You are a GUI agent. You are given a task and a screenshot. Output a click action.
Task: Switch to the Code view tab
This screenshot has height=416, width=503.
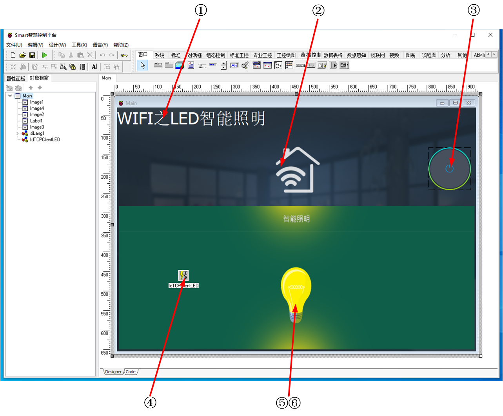tap(131, 372)
